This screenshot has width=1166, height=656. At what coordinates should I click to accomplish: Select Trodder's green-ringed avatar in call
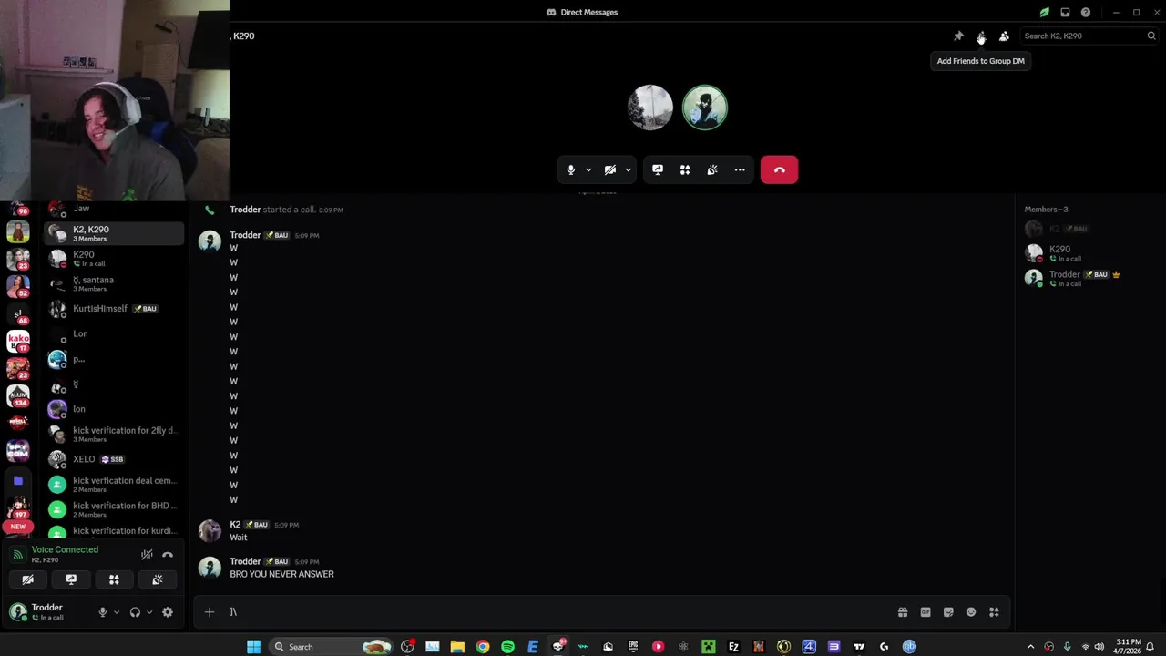(705, 108)
